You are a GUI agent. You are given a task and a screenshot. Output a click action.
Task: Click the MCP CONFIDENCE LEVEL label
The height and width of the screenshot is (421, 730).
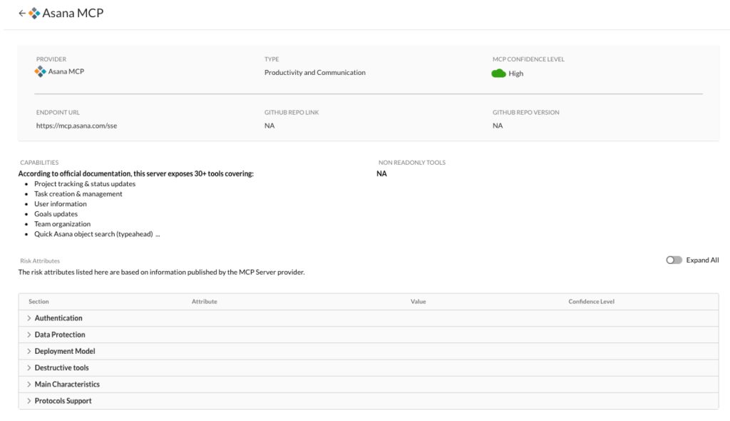[x=528, y=59]
